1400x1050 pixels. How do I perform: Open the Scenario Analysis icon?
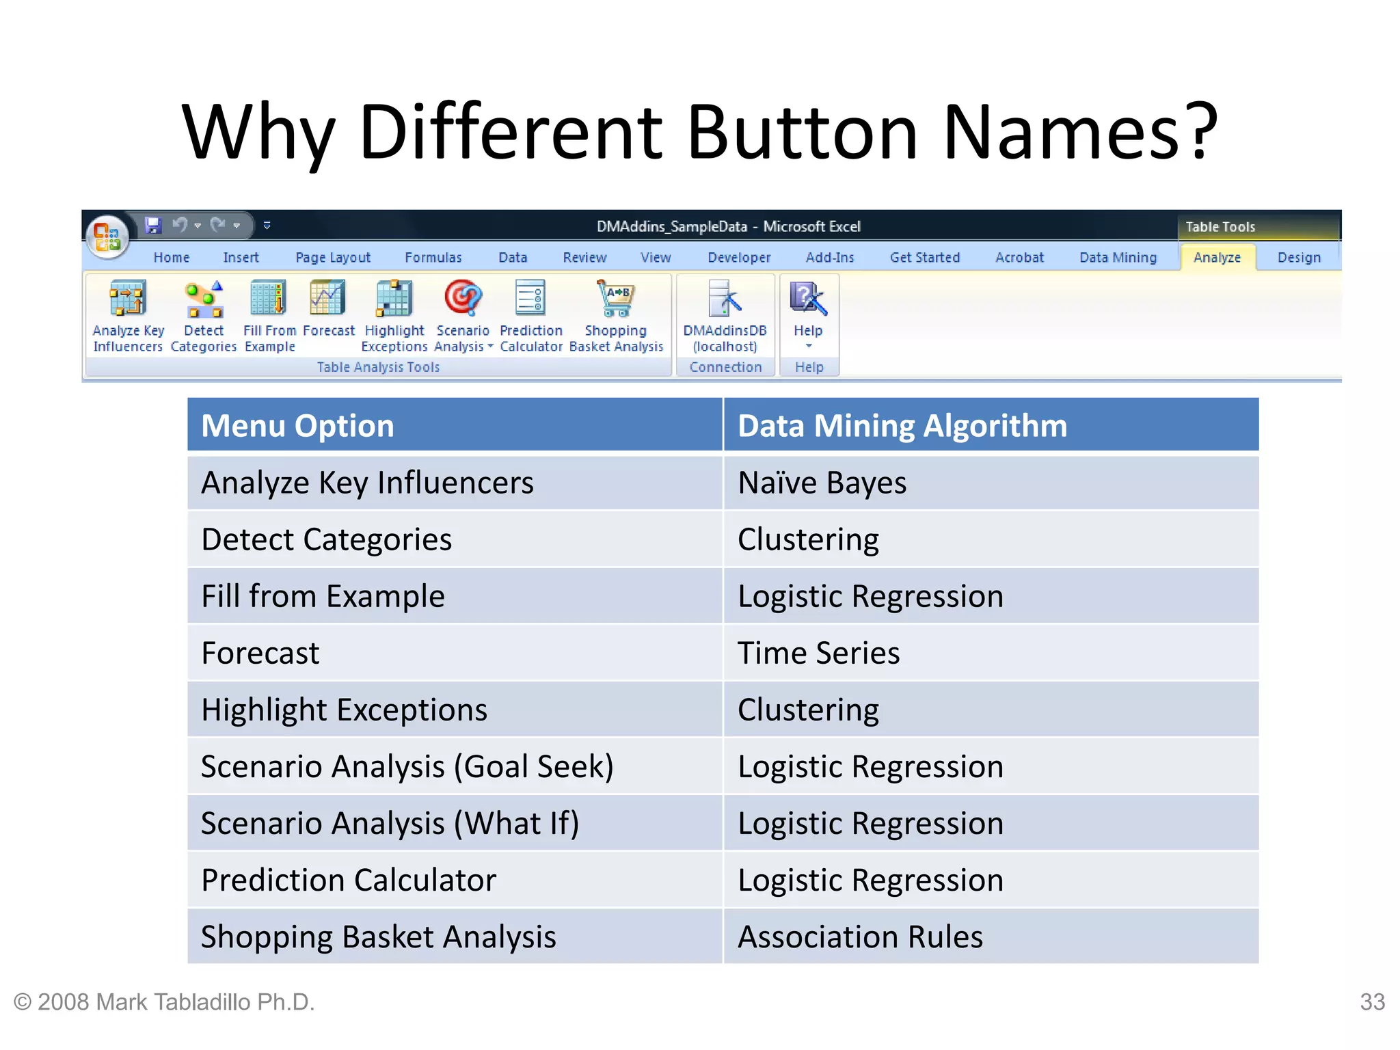click(x=463, y=299)
